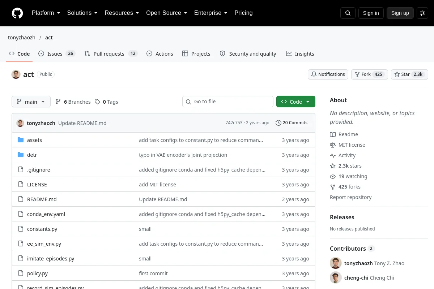
Task: Expand the Enterprise menu
Action: click(211, 13)
